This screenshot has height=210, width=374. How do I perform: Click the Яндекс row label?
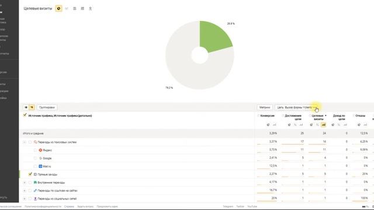[x=47, y=150]
